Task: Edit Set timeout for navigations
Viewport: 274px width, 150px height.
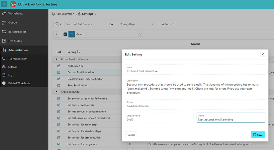Action: tap(59, 144)
